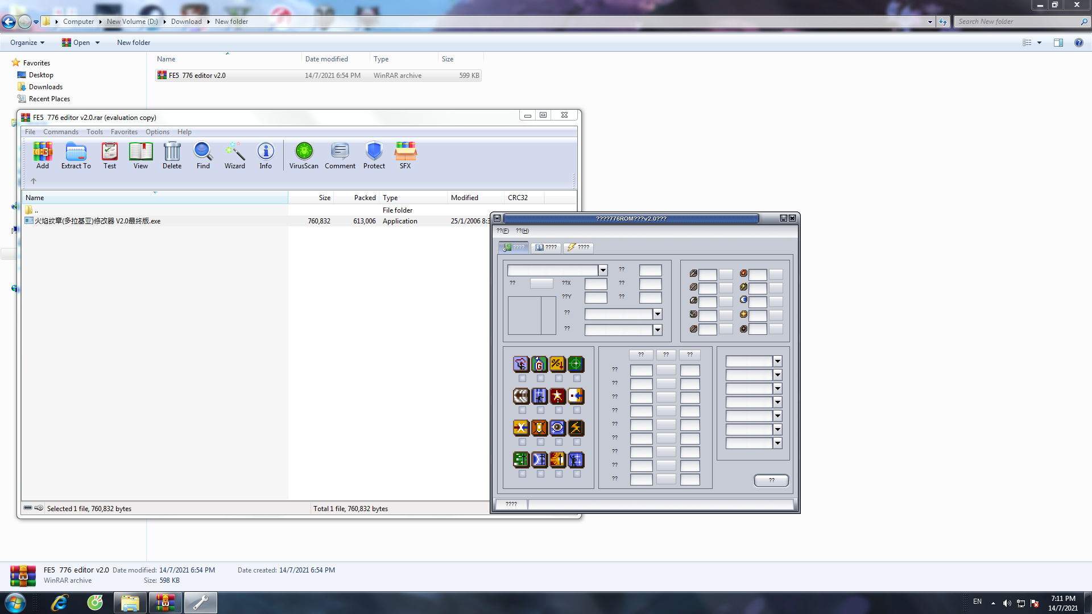Click the green bag with G skill icon
Image resolution: width=1092 pixels, height=614 pixels.
tap(539, 364)
